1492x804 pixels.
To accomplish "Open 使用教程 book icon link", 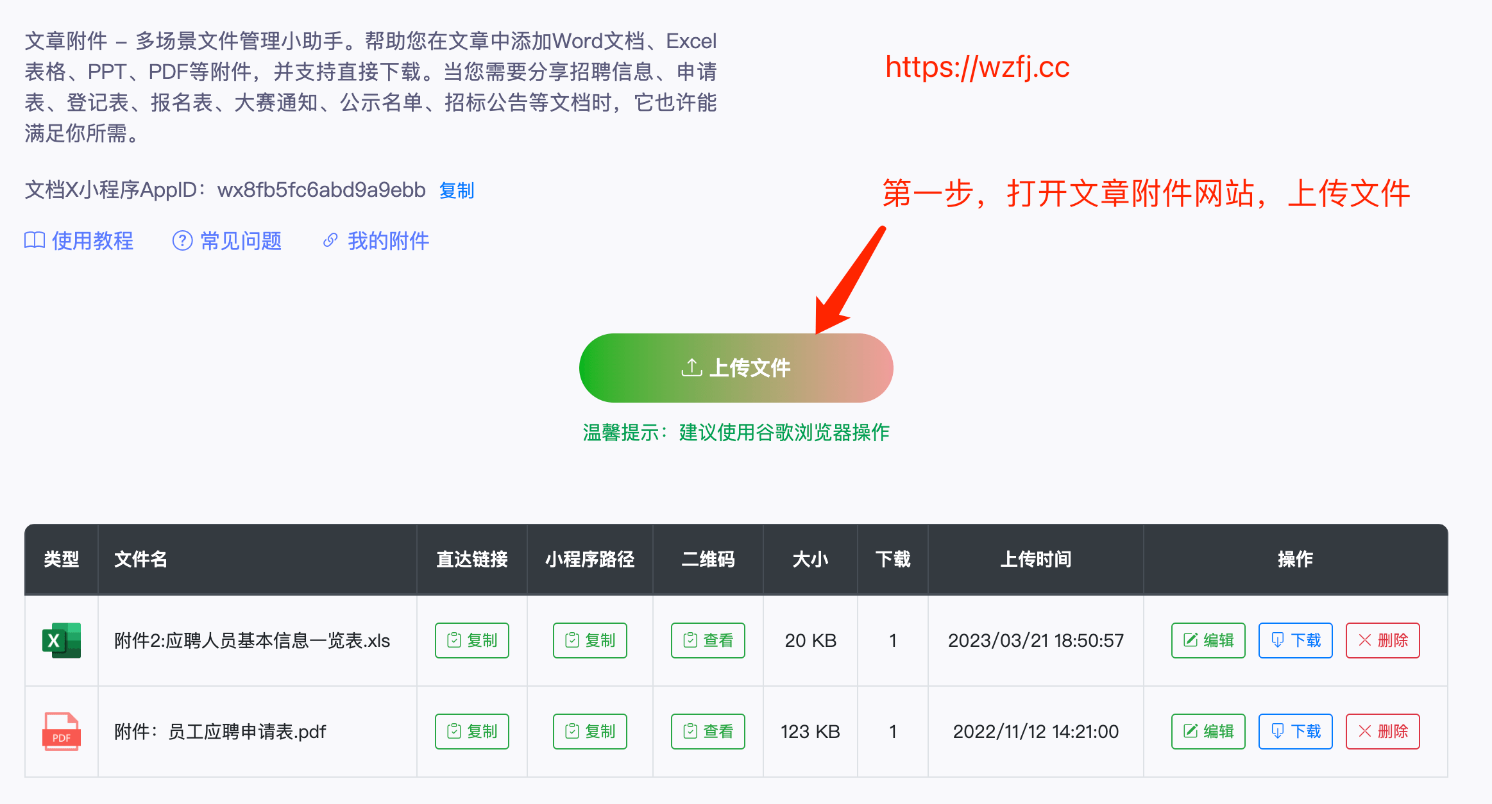I will click(x=34, y=240).
